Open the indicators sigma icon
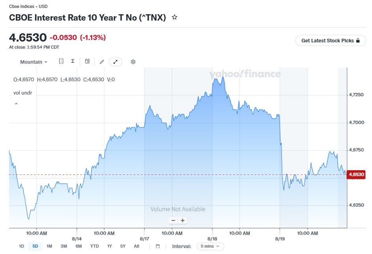 [x=73, y=61]
